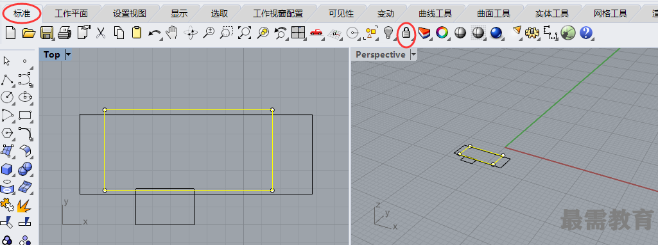Open Help with the blue question mark
This screenshot has width=658, height=245.
[x=585, y=33]
